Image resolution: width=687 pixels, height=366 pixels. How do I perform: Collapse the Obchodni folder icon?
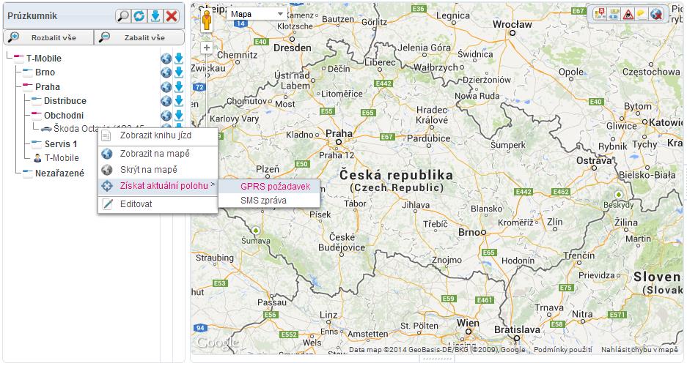[x=37, y=115]
